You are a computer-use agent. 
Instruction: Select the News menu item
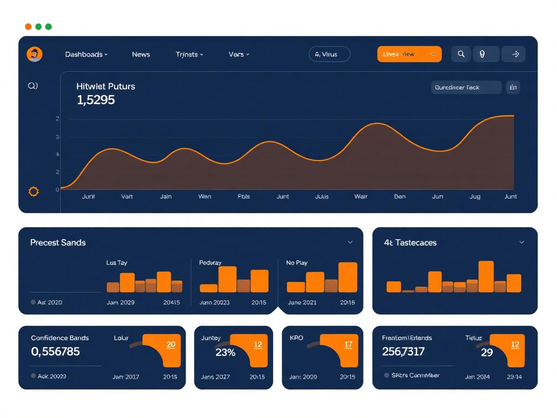(141, 54)
